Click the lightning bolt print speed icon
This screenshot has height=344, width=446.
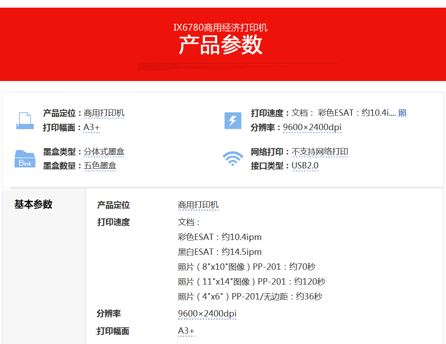(x=233, y=121)
